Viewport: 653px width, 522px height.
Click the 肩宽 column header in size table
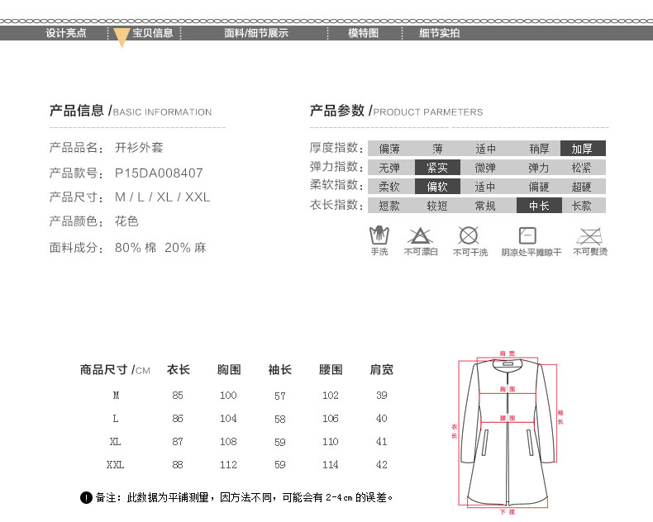(382, 370)
